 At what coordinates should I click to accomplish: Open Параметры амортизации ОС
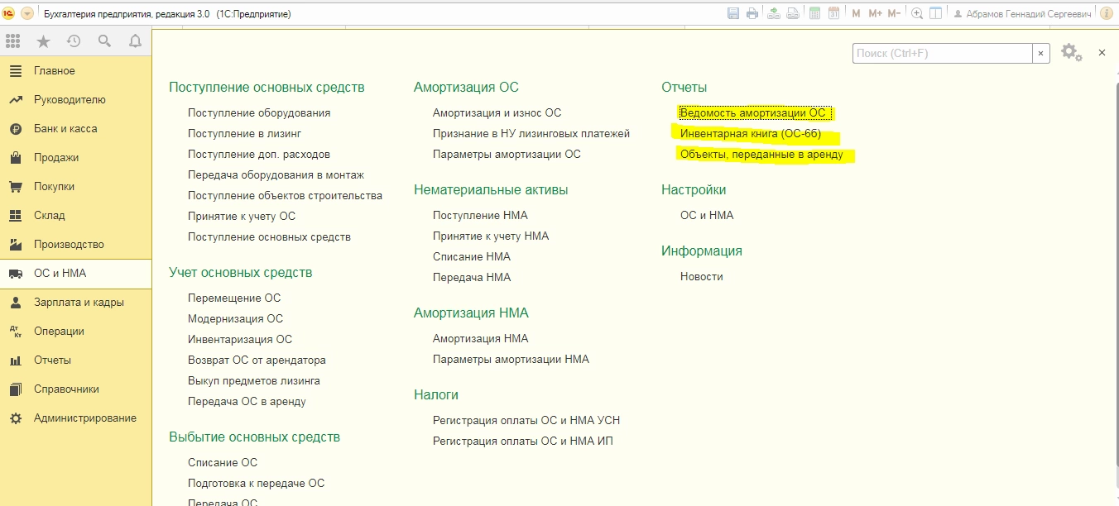(x=507, y=155)
